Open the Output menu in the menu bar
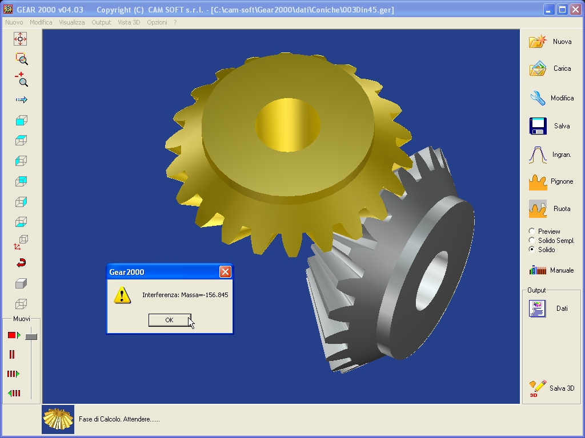 pyautogui.click(x=102, y=22)
